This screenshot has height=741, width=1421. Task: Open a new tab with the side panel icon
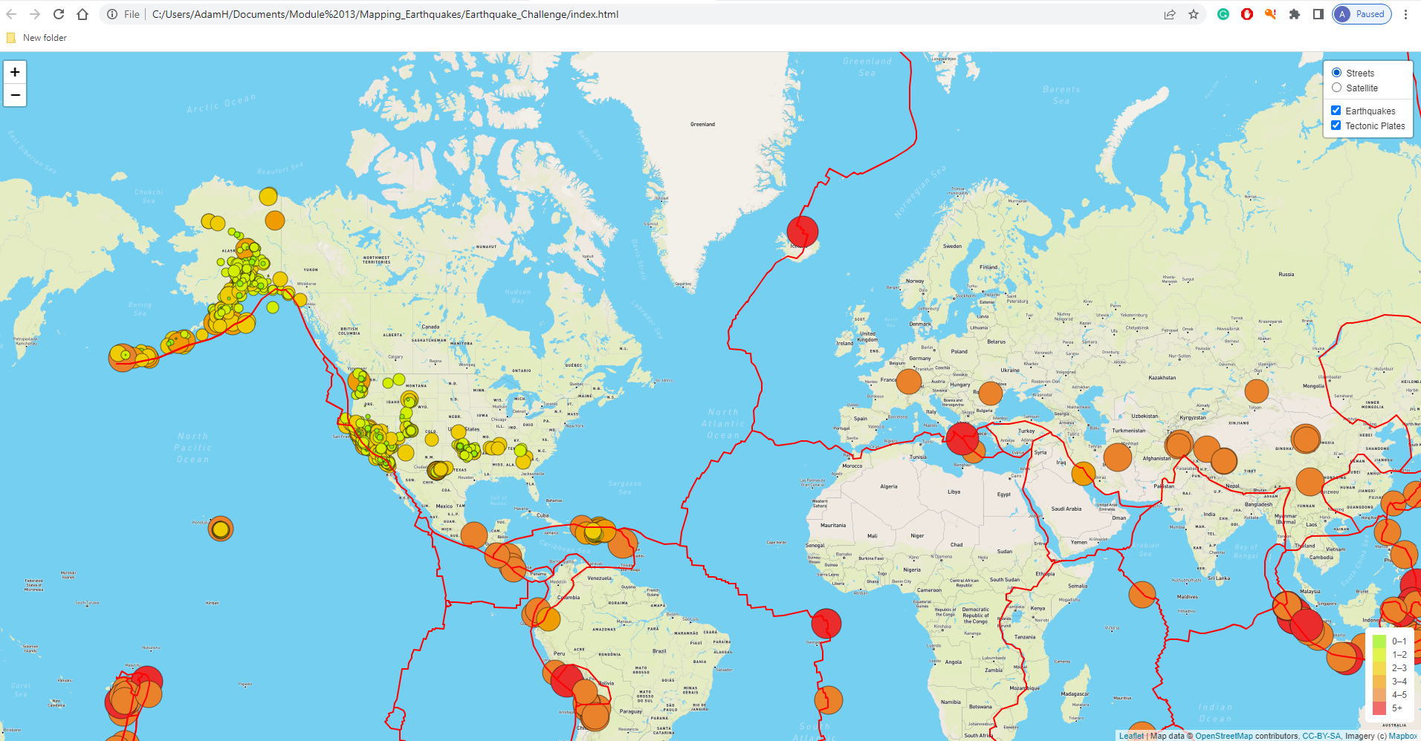[x=1317, y=14]
